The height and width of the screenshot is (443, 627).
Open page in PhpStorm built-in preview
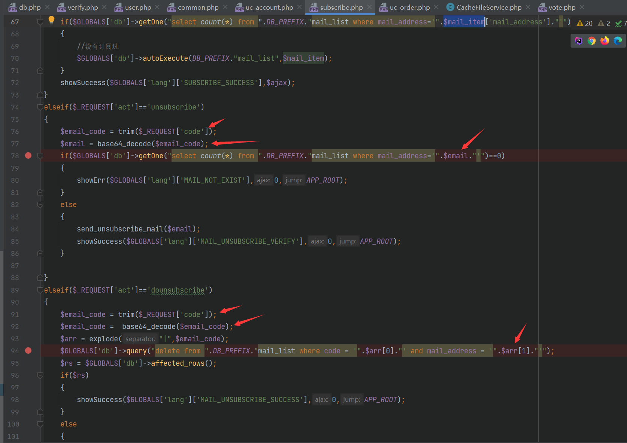tap(579, 41)
